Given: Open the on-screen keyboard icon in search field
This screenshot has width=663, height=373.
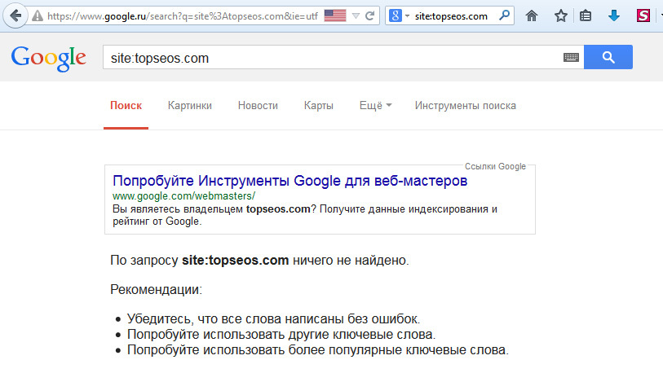Looking at the screenshot, I should click(571, 58).
